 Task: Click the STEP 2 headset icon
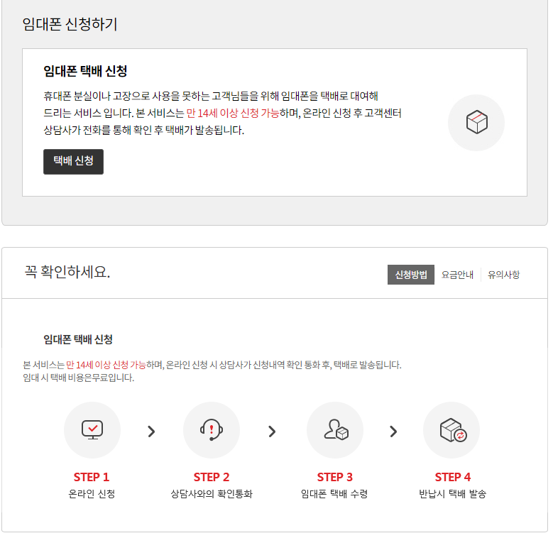[212, 430]
